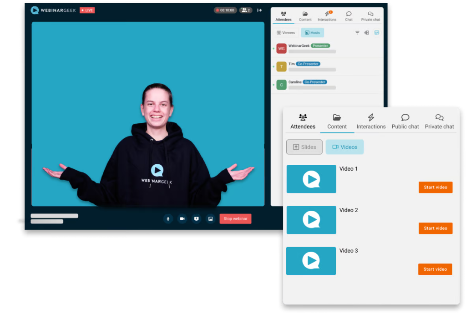The width and height of the screenshot is (466, 314).
Task: Click the C avatar of Caroline
Action: click(x=281, y=85)
